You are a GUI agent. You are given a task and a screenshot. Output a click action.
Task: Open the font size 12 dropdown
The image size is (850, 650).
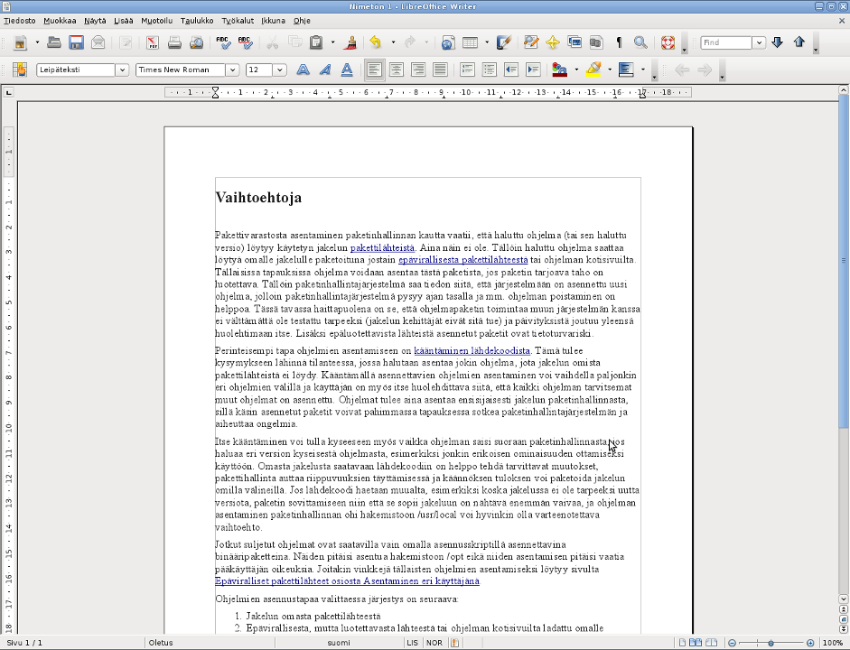(x=279, y=70)
